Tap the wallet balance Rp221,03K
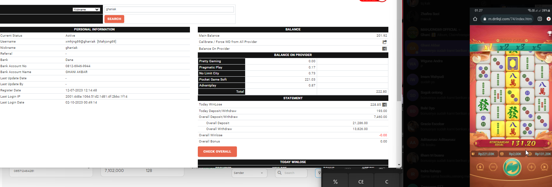This screenshot has height=187, width=552. click(484, 154)
